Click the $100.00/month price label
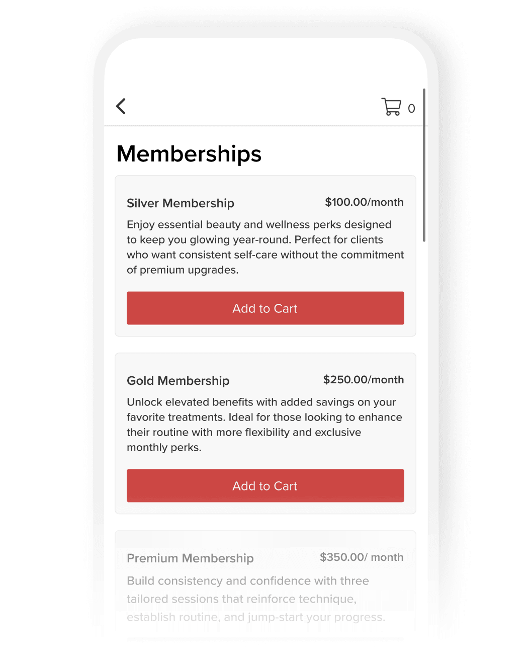This screenshot has height=664, width=531. click(364, 202)
